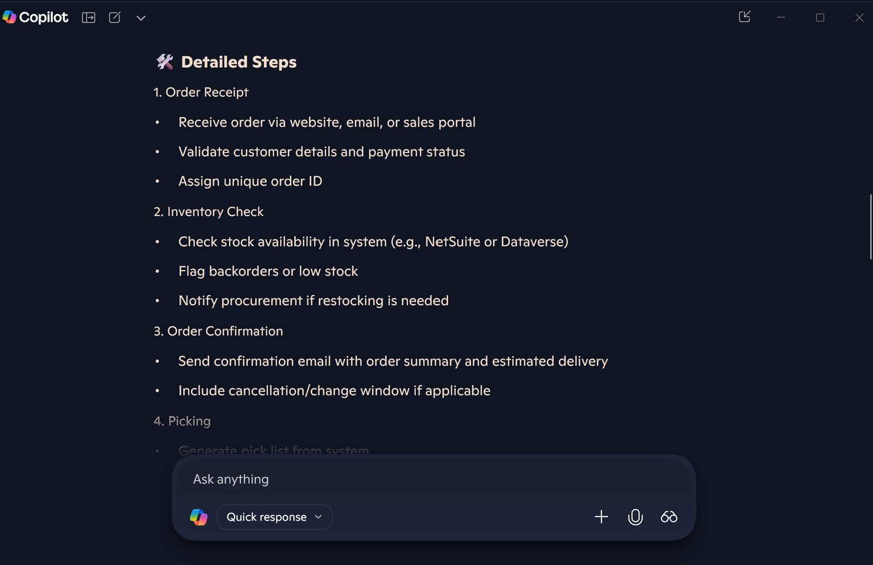Start a new chat
Image resolution: width=873 pixels, height=565 pixels.
point(115,18)
